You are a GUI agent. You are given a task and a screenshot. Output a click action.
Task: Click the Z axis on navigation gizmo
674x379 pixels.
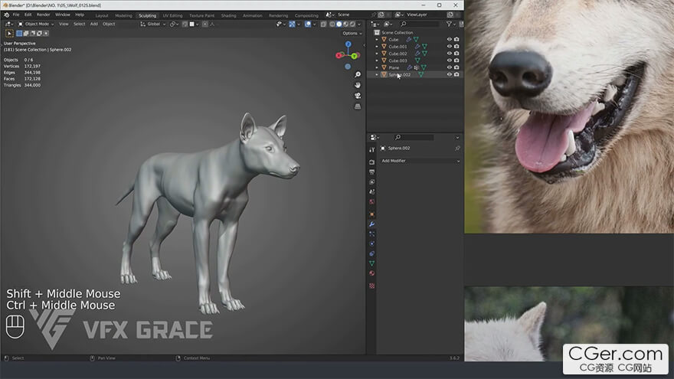coord(348,44)
